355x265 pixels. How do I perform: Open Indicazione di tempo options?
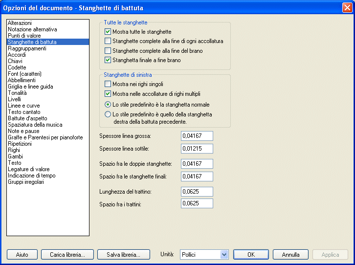[48, 176]
